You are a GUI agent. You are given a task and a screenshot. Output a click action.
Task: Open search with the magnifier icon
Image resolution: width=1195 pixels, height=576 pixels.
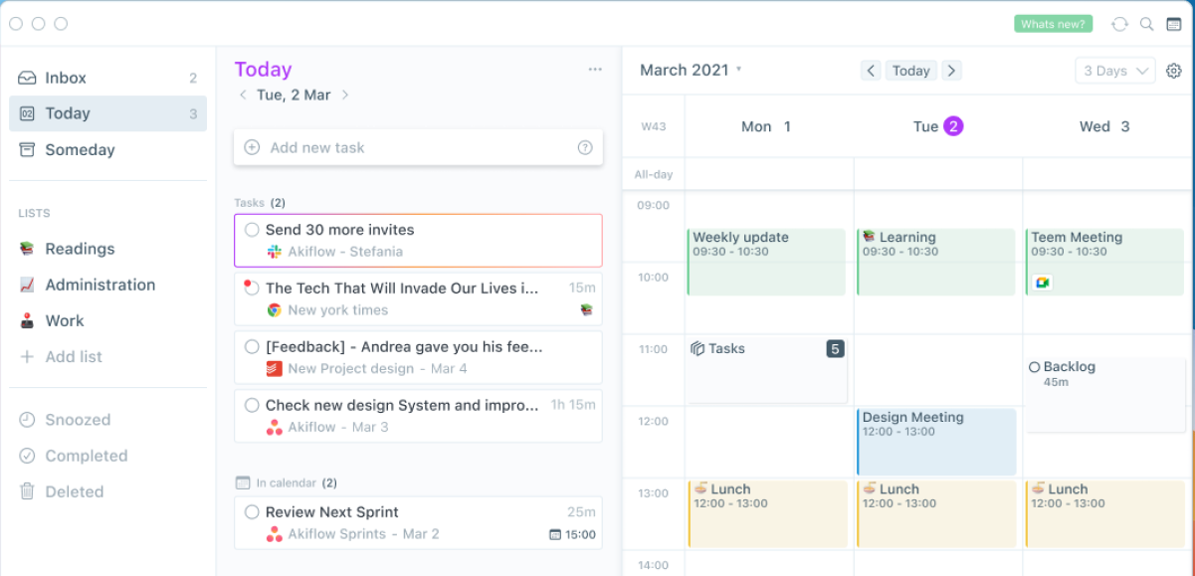pos(1146,24)
